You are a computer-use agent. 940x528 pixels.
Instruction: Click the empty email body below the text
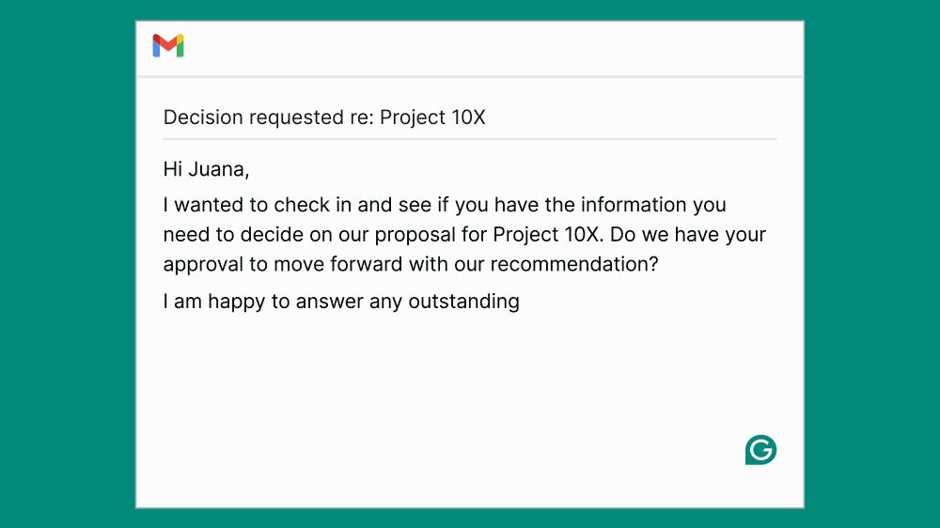point(451,395)
